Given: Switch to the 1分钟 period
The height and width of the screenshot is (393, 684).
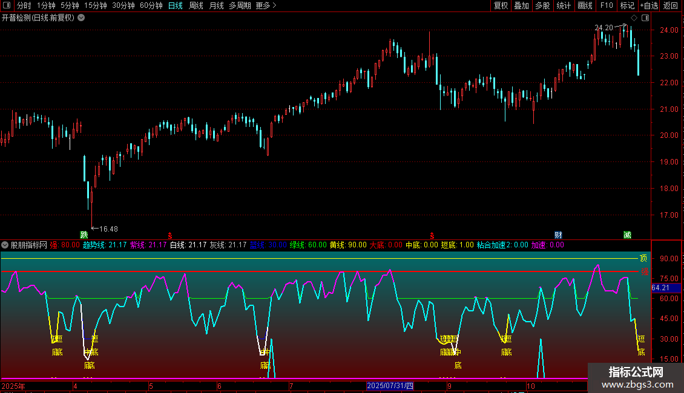Looking at the screenshot, I should [x=46, y=5].
